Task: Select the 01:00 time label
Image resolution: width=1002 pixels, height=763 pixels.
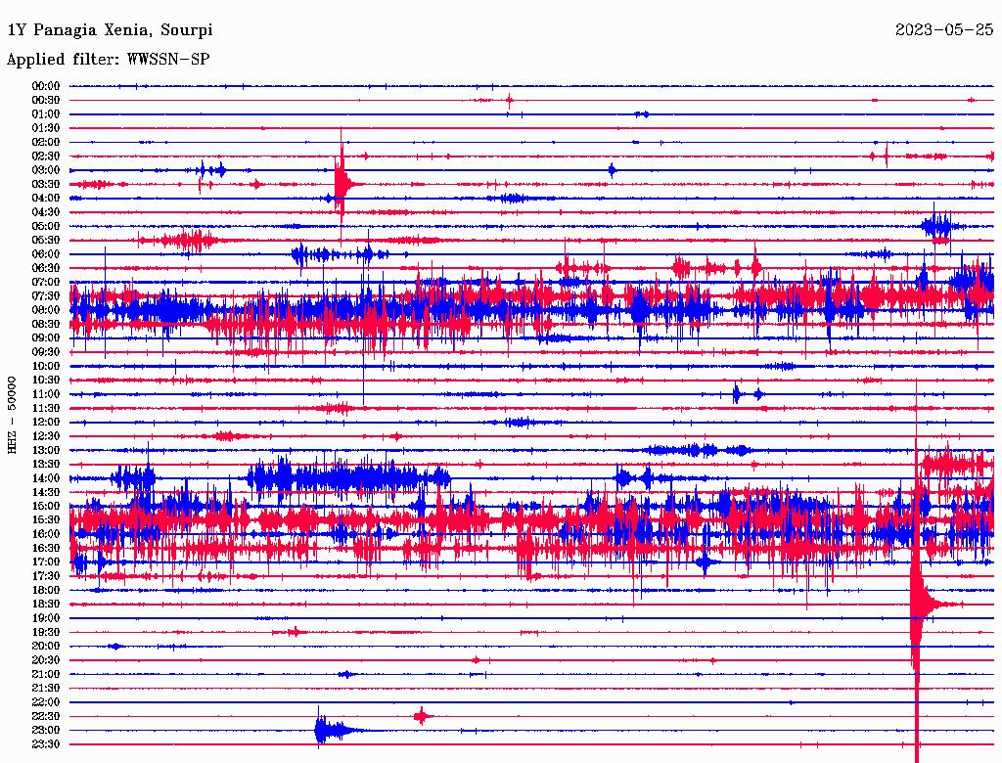Action: click(46, 114)
